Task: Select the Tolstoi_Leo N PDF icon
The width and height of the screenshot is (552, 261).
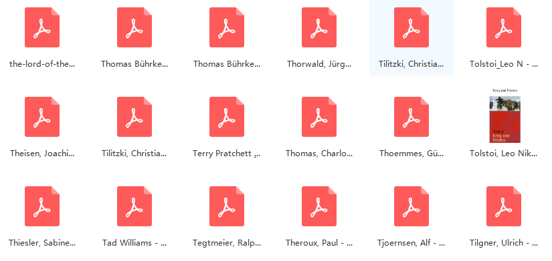Action: [x=504, y=27]
